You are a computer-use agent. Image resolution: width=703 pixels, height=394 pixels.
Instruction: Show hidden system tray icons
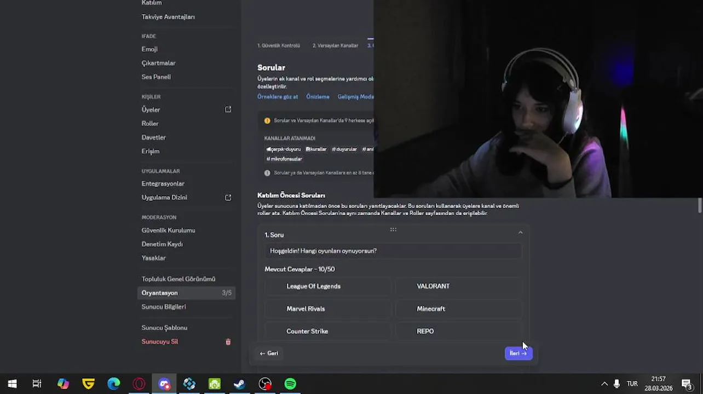[604, 384]
